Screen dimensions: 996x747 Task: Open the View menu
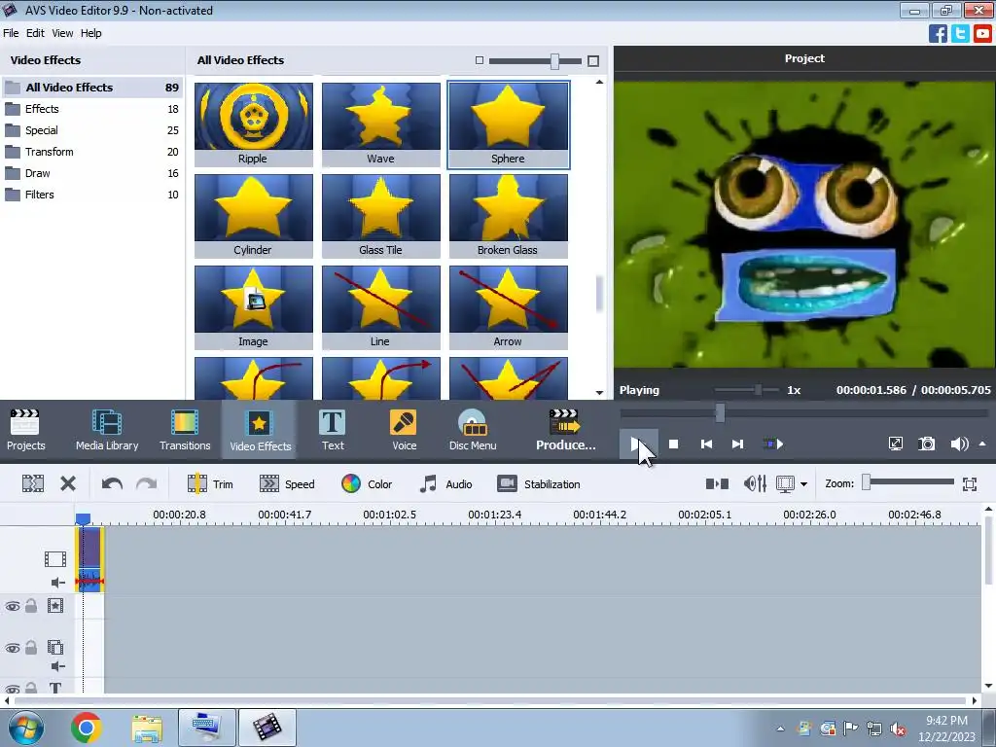[x=62, y=33]
